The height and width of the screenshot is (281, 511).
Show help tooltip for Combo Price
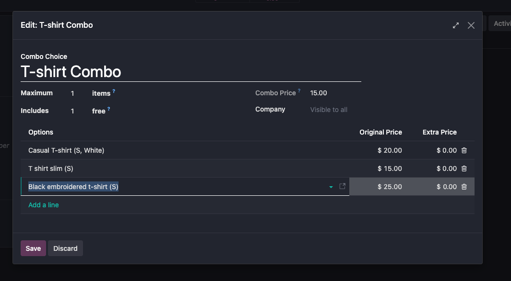tap(299, 90)
